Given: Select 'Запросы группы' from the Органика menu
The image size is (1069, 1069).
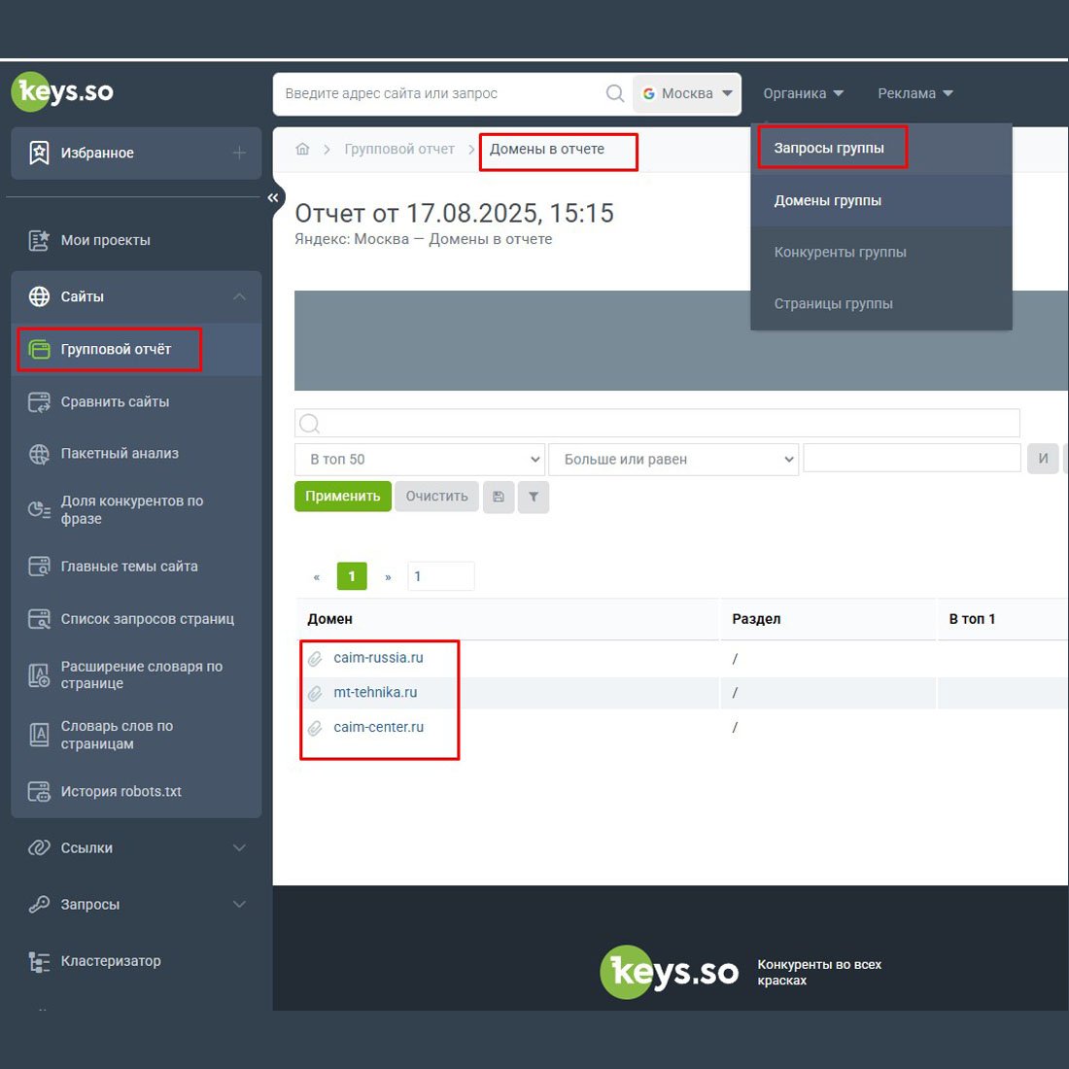Looking at the screenshot, I should 829,149.
